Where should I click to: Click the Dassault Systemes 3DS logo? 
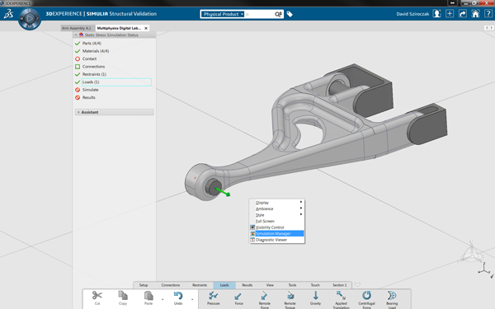coord(8,14)
